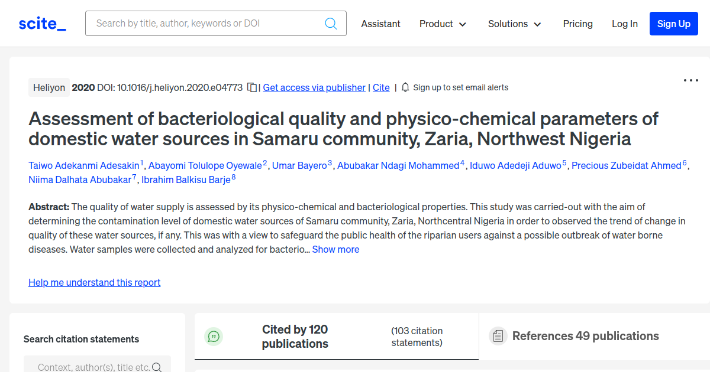Click the magnifier in citation statements search box

click(x=156, y=366)
